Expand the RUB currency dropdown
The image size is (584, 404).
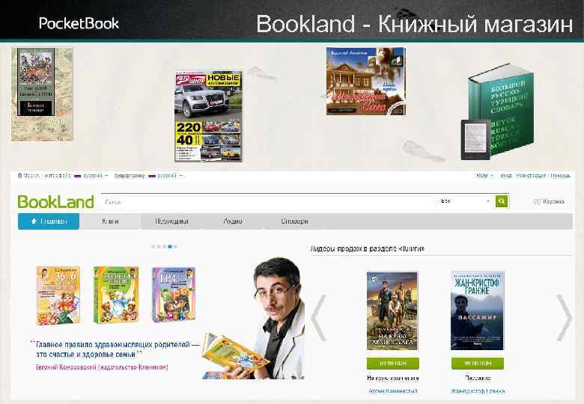pyautogui.click(x=484, y=176)
